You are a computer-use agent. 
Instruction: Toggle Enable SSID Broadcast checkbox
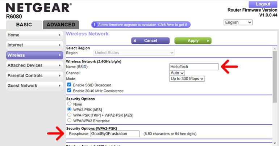(x=69, y=85)
